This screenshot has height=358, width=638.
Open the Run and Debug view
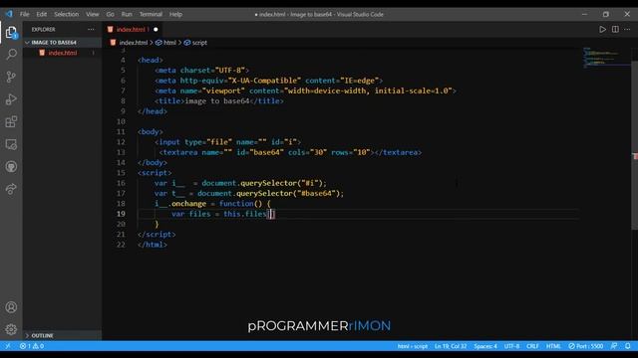[11, 99]
